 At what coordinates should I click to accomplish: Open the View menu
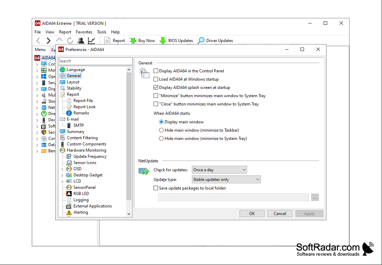[50, 32]
